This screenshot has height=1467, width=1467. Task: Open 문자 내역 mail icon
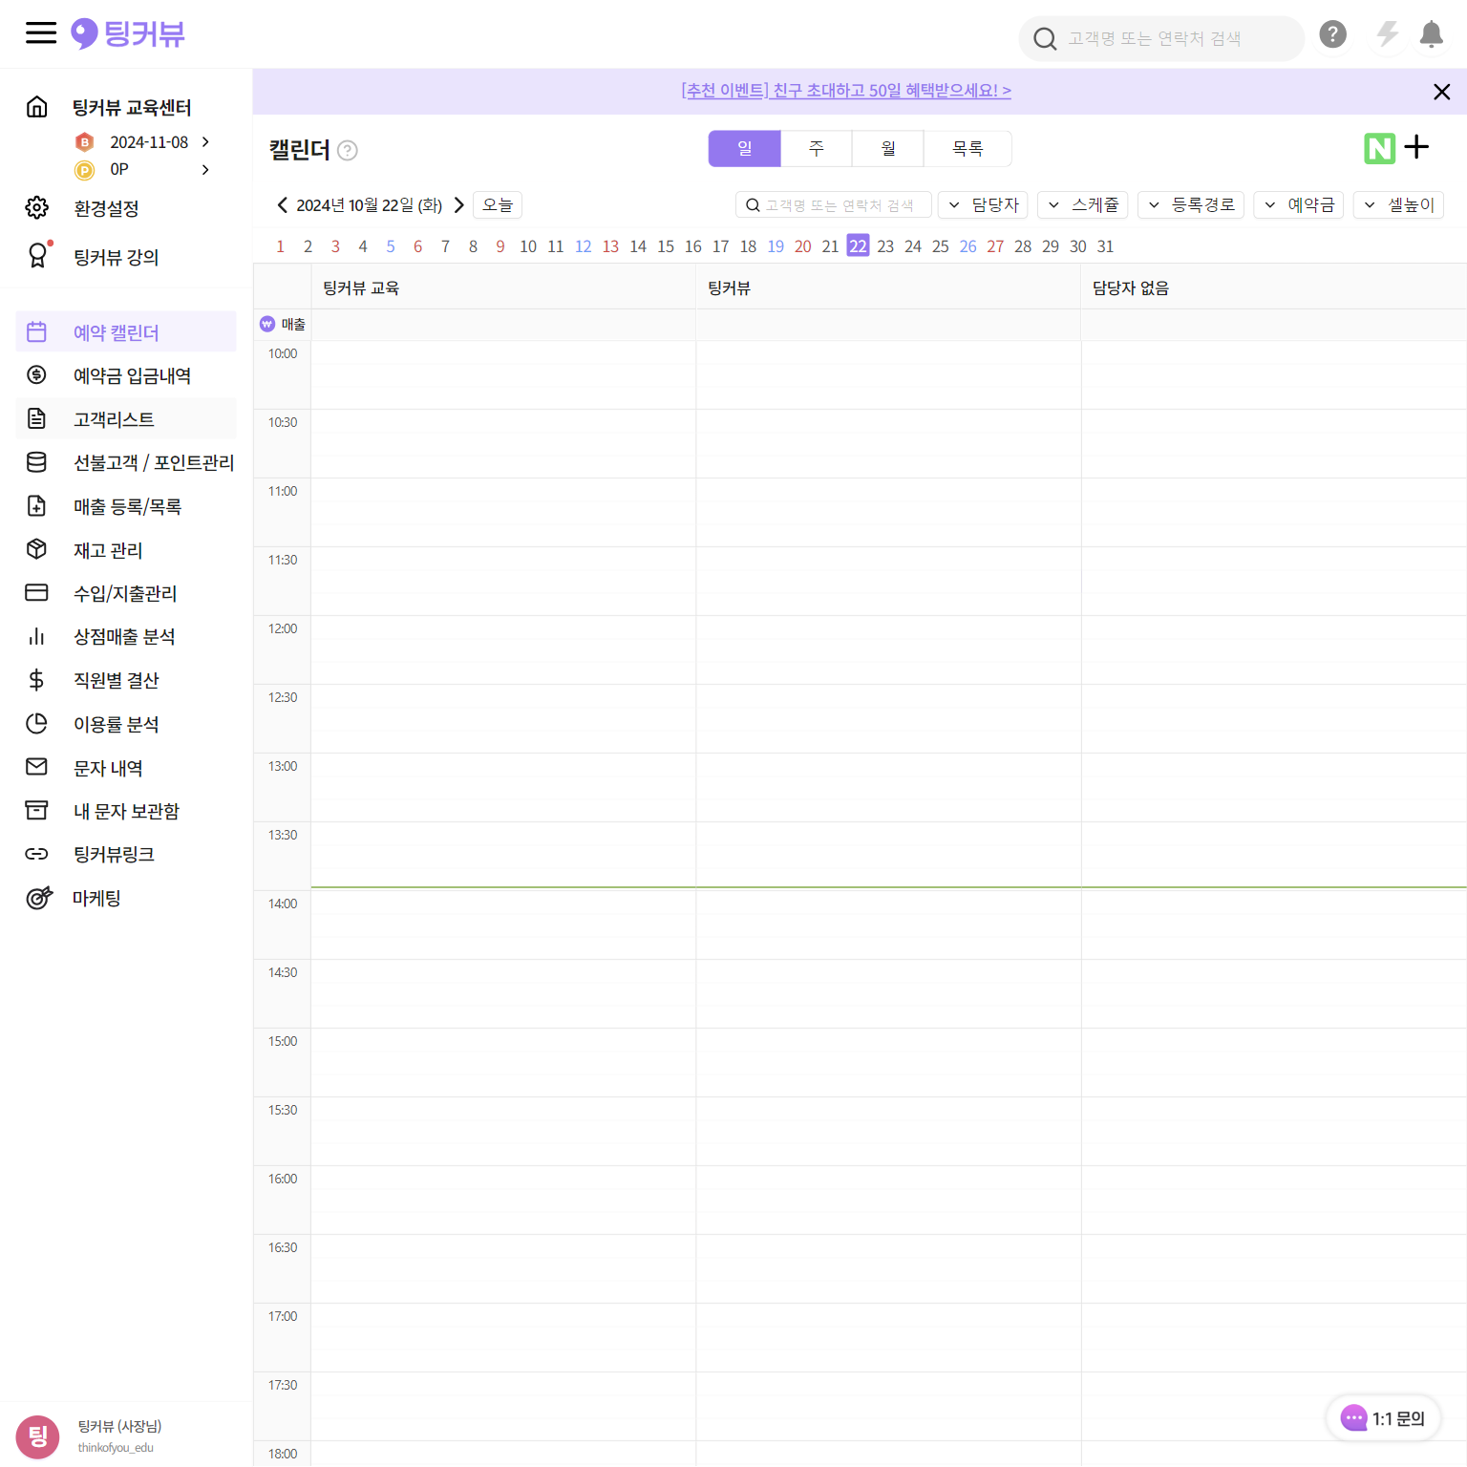37,766
